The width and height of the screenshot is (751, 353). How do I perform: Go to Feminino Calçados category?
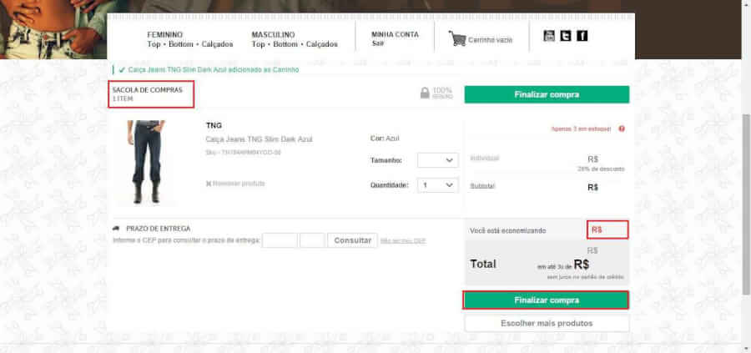point(217,44)
